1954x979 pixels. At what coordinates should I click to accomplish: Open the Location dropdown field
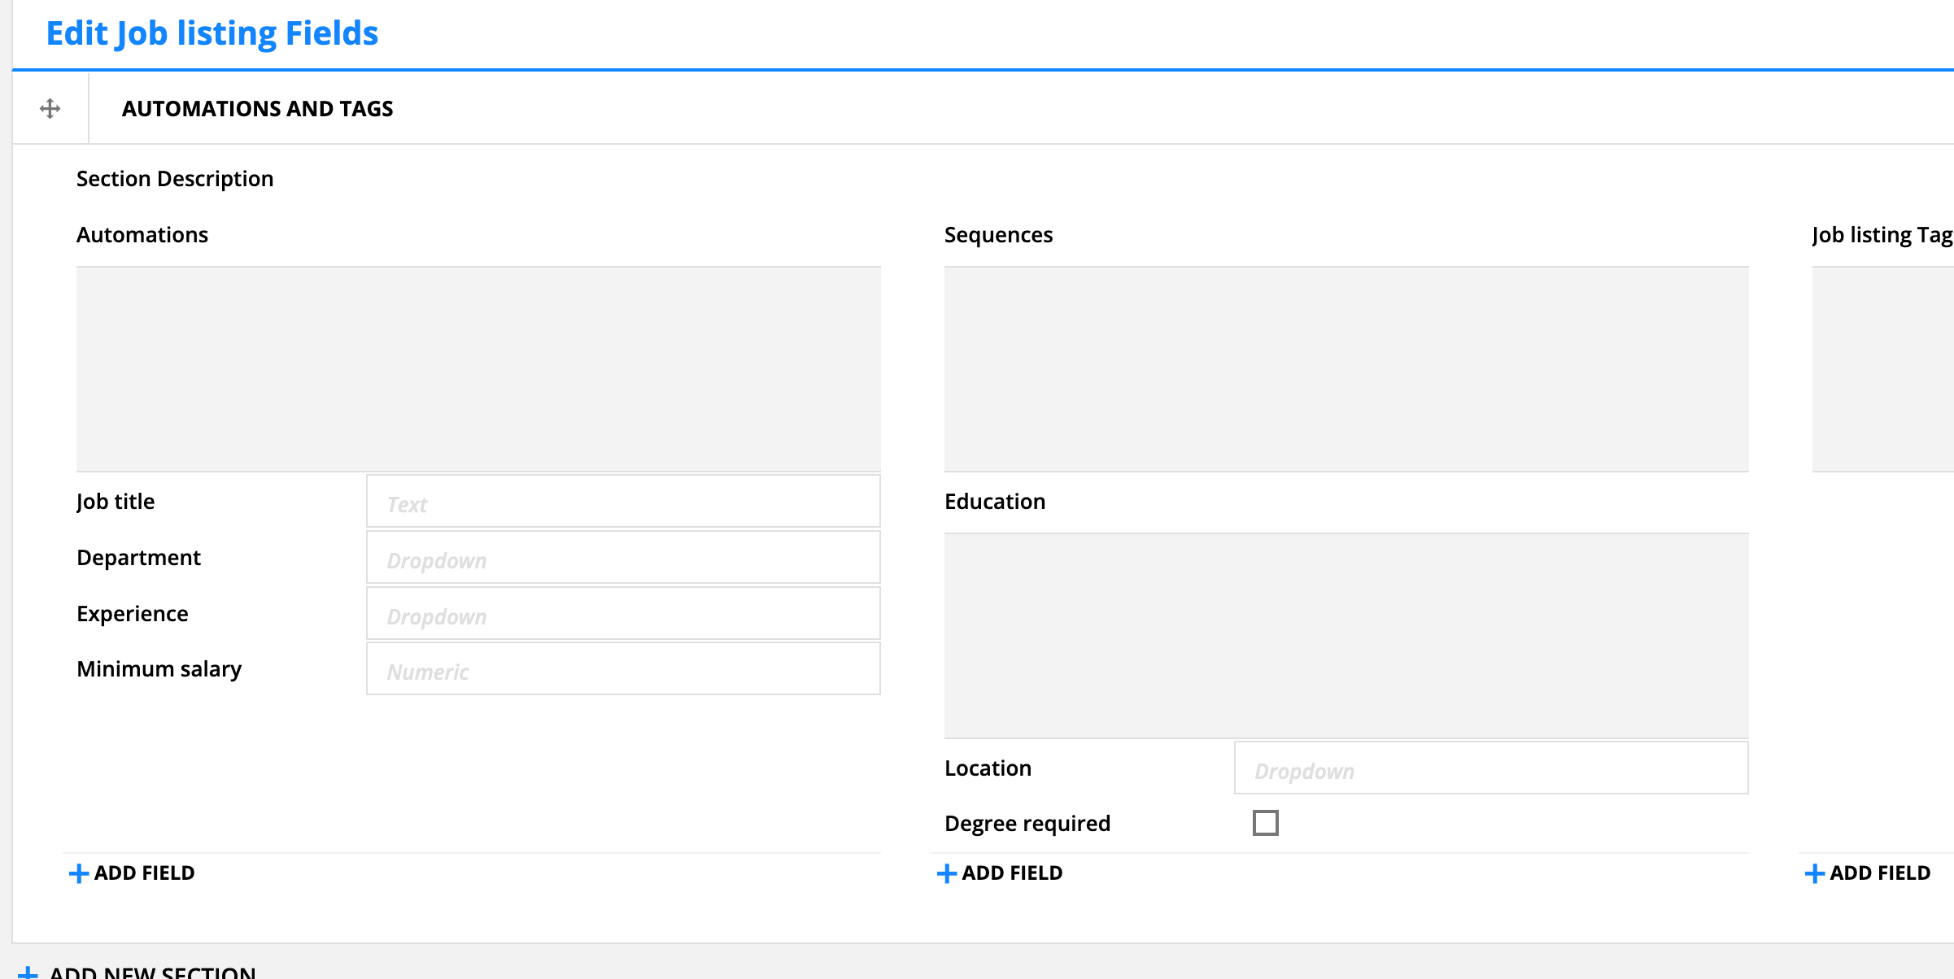tap(1490, 768)
